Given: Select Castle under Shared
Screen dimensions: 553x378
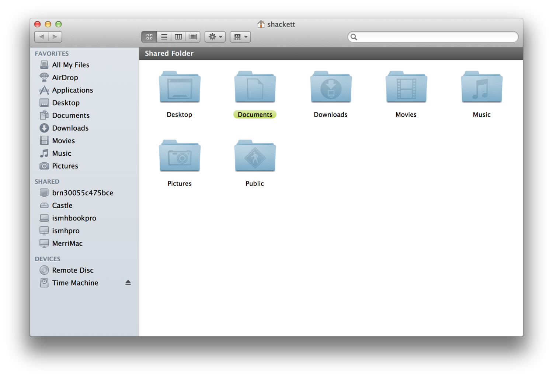Looking at the screenshot, I should 62,205.
